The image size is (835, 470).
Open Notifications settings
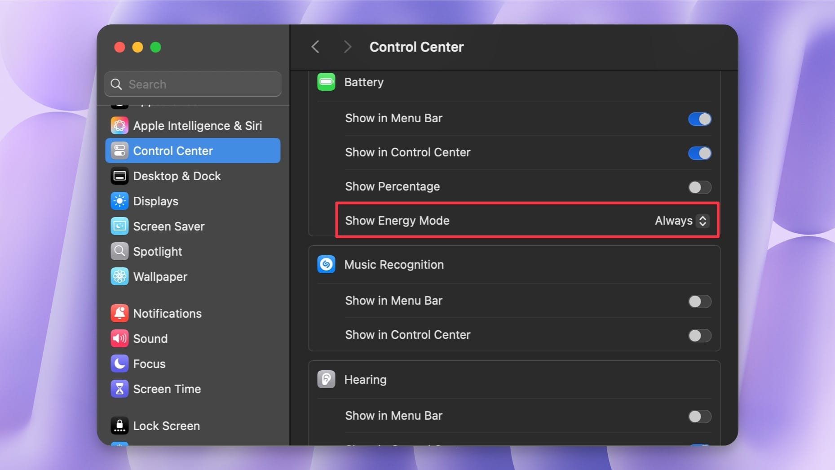(x=119, y=313)
